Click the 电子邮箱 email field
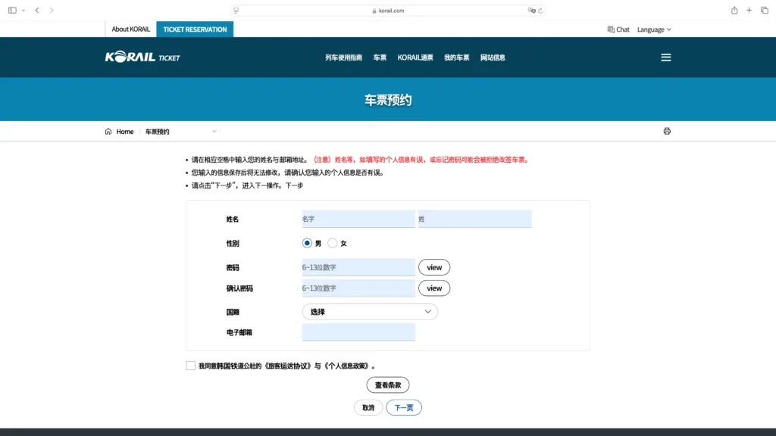Viewport: 776px width, 436px height. (x=358, y=332)
